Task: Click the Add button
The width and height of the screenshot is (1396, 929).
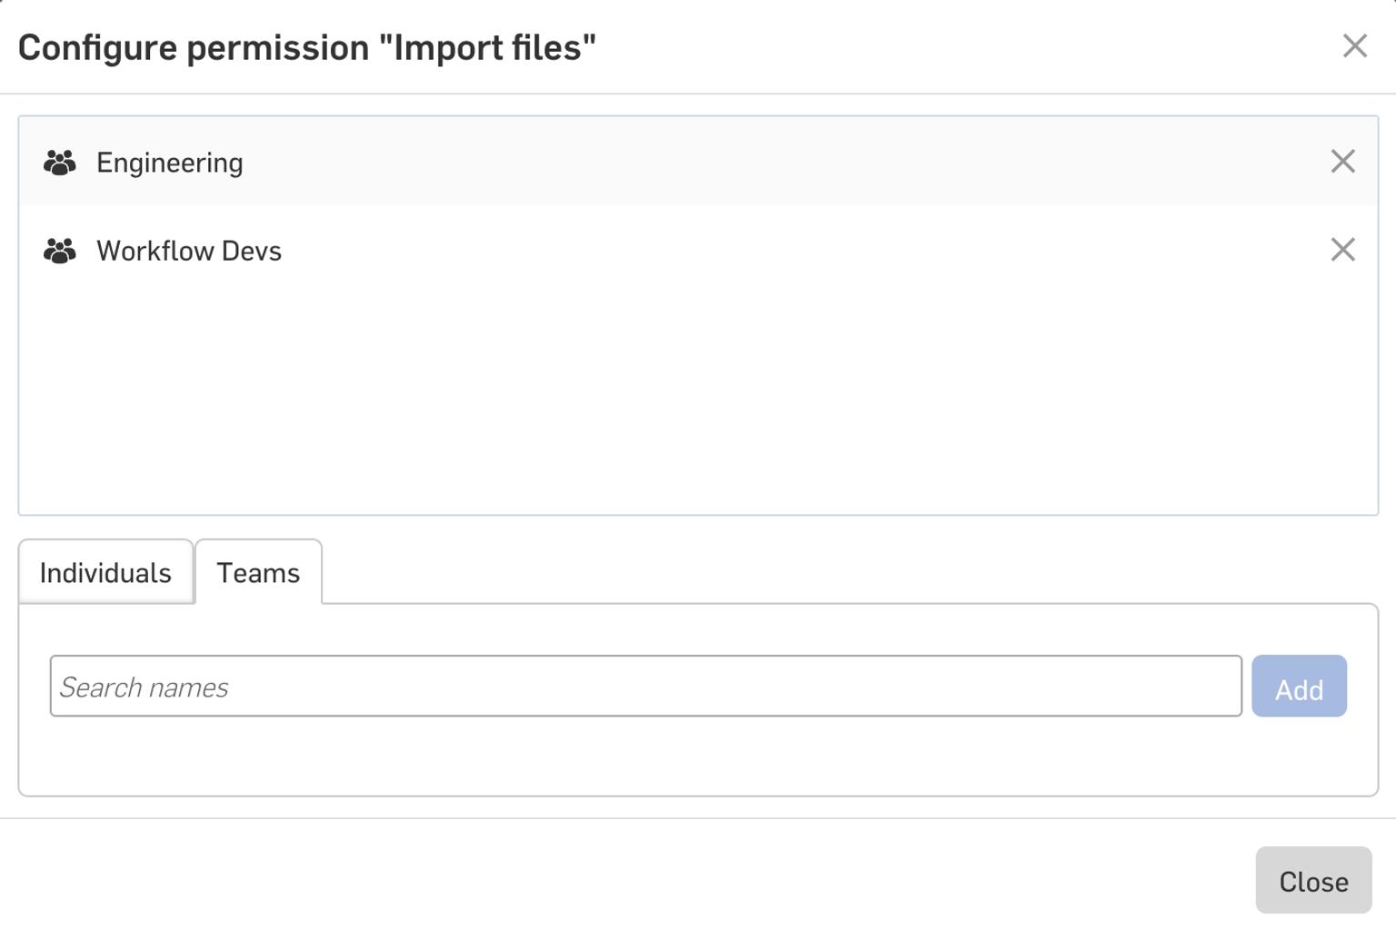Action: (1299, 687)
